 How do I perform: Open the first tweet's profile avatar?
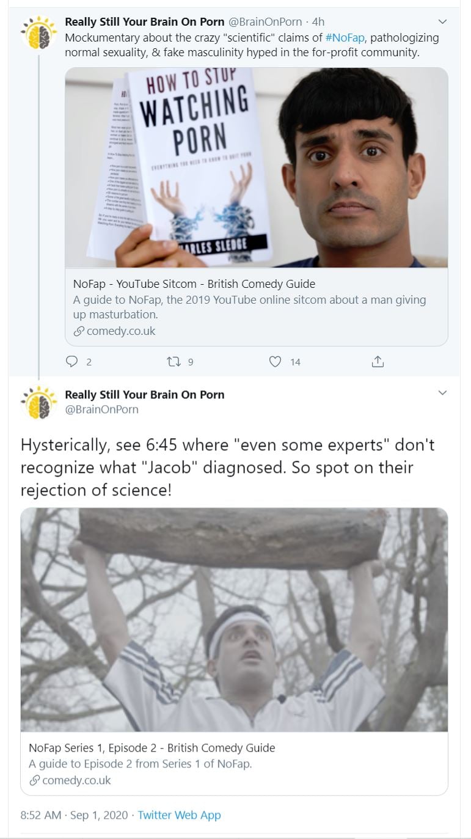point(39,32)
